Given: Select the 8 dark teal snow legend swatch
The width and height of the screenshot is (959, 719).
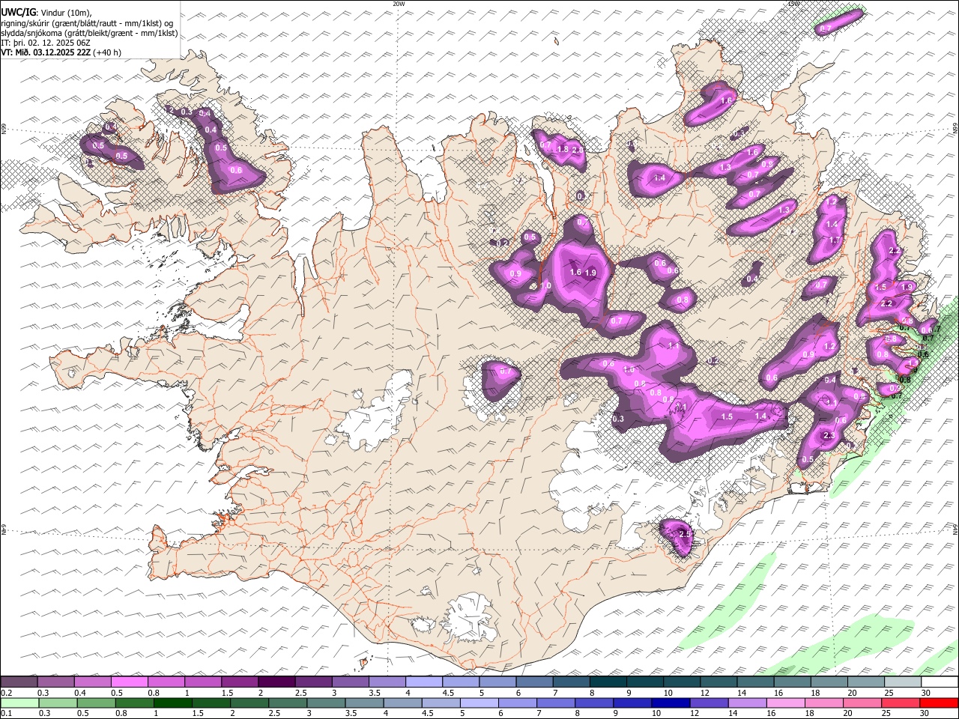Looking at the screenshot, I should pos(608,682).
